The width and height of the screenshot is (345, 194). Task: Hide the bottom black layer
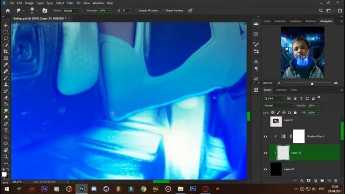(x=265, y=169)
